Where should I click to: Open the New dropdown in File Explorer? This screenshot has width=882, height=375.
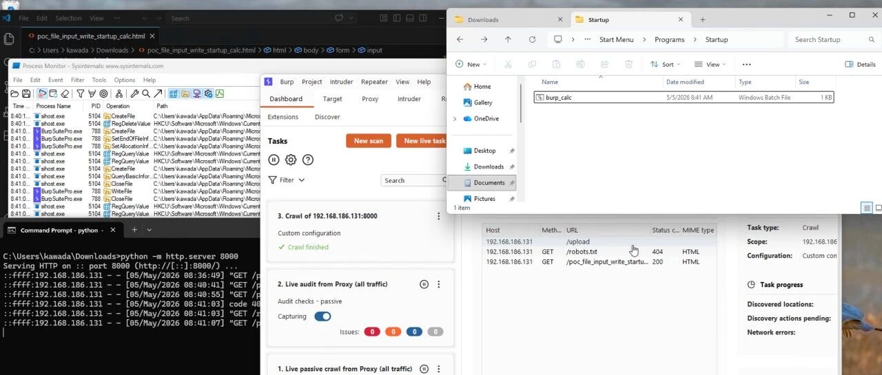[x=471, y=64]
